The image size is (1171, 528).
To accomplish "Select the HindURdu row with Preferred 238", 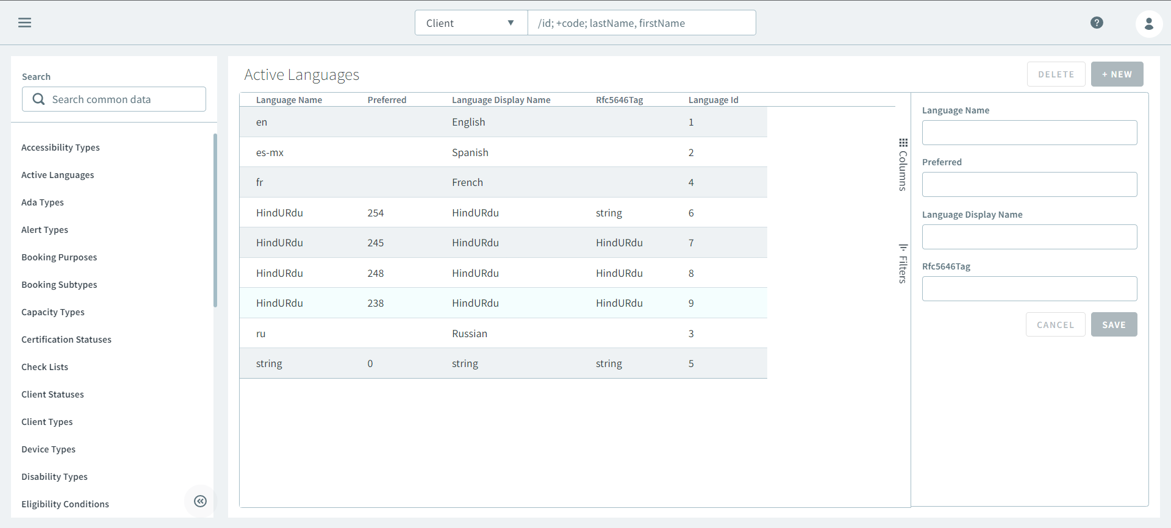I will [503, 303].
